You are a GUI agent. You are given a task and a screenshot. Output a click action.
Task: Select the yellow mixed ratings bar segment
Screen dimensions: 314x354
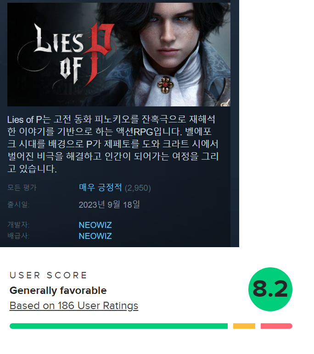click(x=244, y=326)
